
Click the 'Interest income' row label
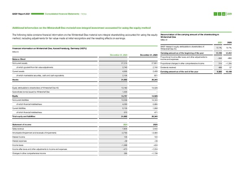point(19,137)
